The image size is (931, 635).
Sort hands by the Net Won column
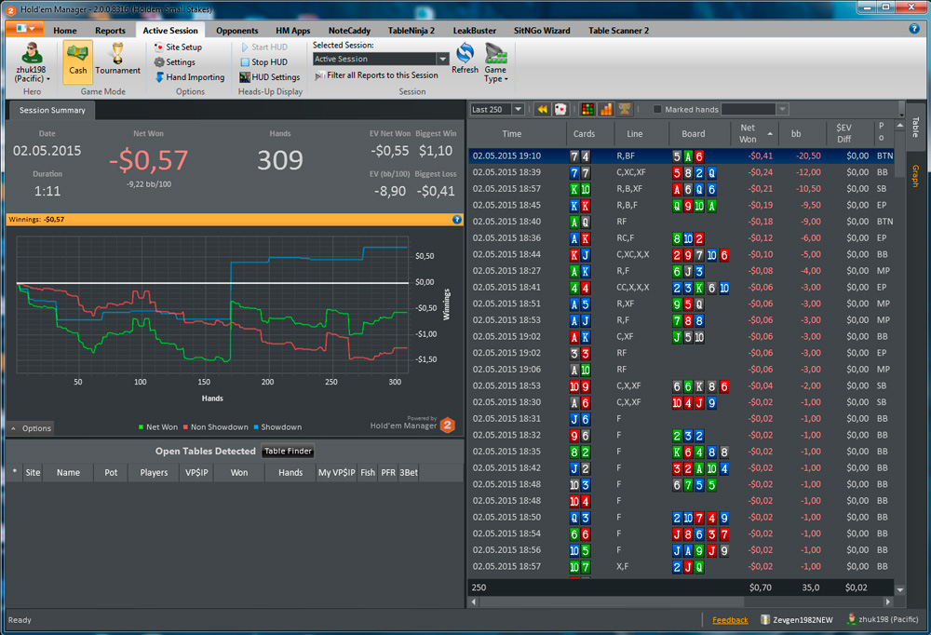click(755, 134)
